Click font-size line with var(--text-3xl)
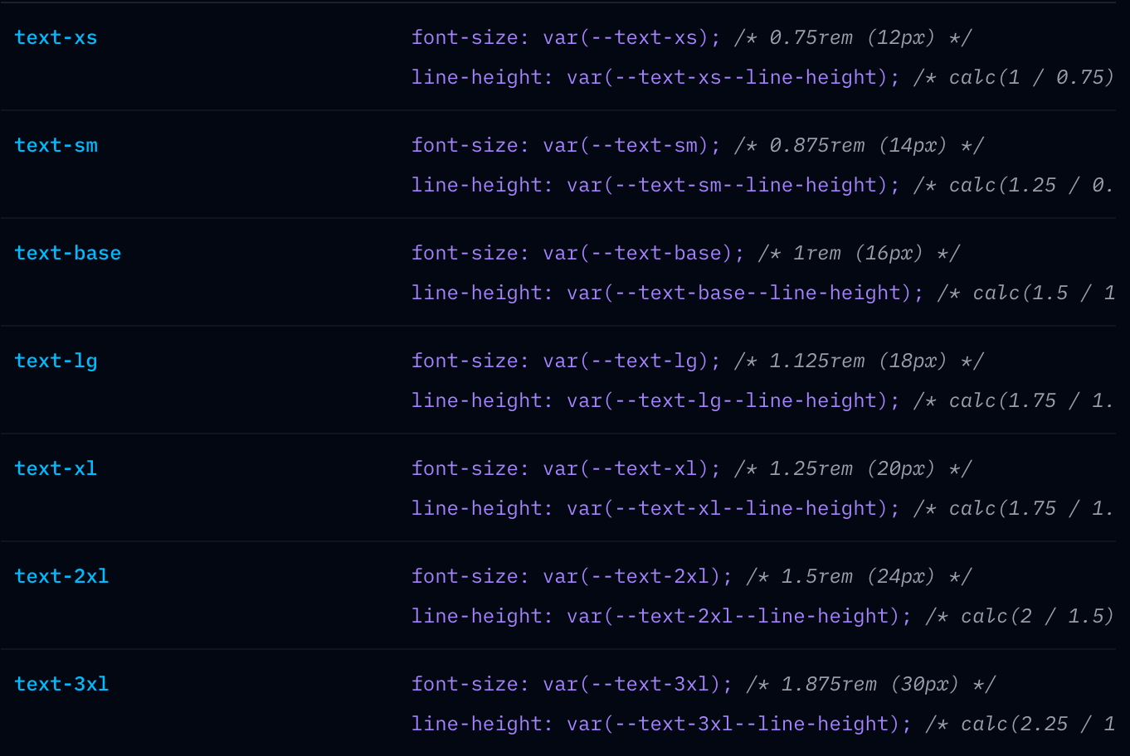This screenshot has height=756, width=1130. pos(704,685)
